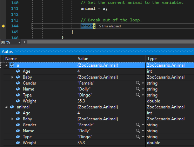Click the editor horizontal scrollbar track
Image resolution: width=194 pixels, height=147 pixels.
tap(111, 42)
